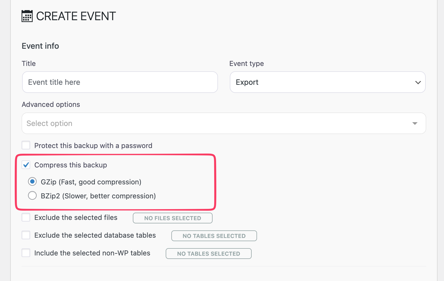Check Exclude the selected database tables

pos(26,235)
